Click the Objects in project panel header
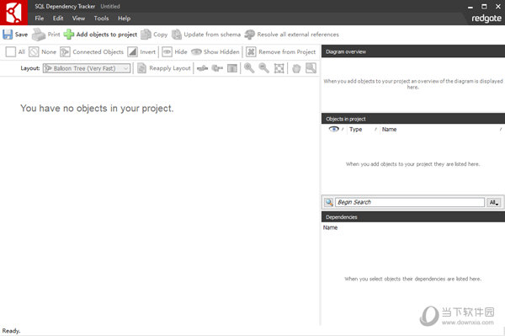 413,119
